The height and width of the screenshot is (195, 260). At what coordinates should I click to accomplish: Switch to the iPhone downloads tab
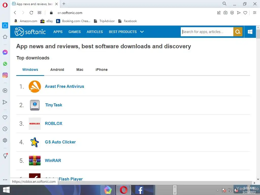102,70
